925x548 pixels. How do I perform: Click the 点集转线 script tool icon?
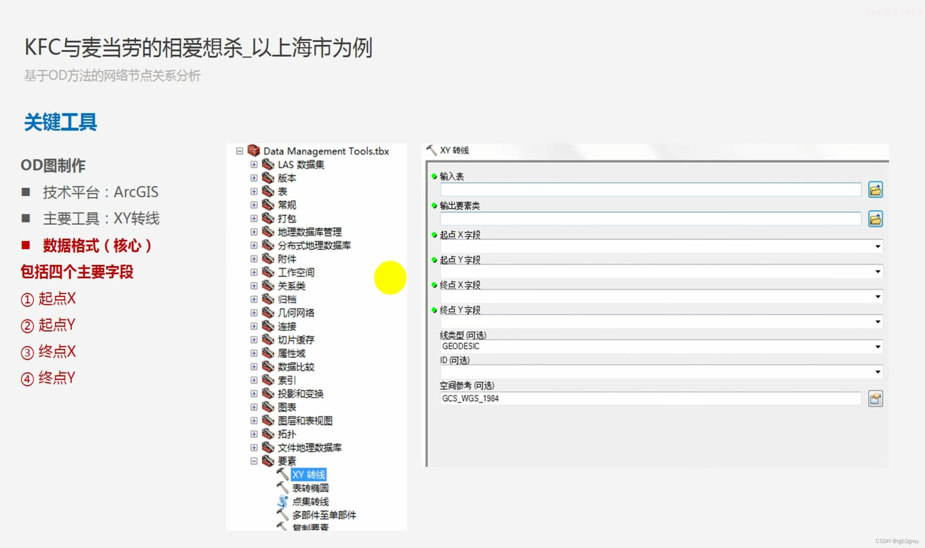283,501
